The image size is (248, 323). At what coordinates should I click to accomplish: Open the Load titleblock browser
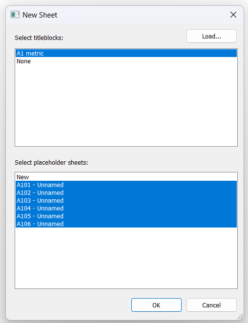coord(211,36)
